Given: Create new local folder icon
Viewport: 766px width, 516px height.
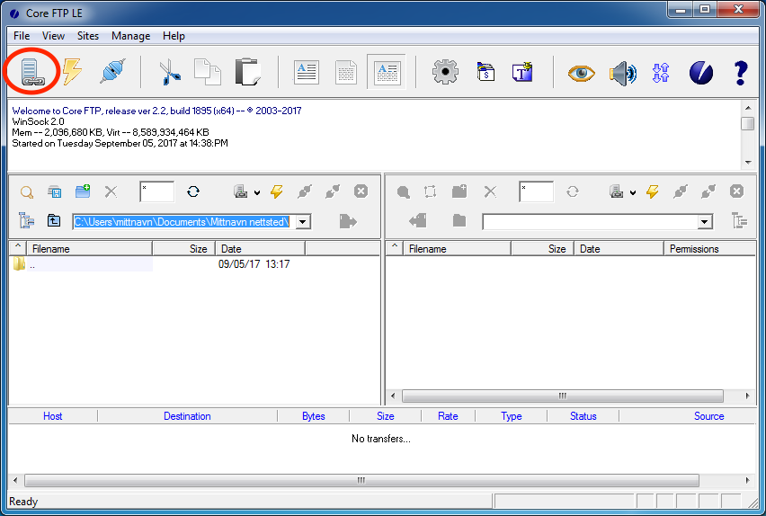Looking at the screenshot, I should (83, 191).
